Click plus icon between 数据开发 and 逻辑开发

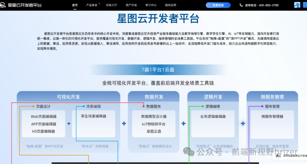183,124
